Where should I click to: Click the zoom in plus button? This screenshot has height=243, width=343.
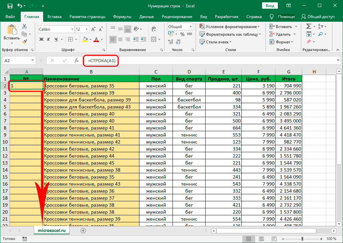[321, 239]
